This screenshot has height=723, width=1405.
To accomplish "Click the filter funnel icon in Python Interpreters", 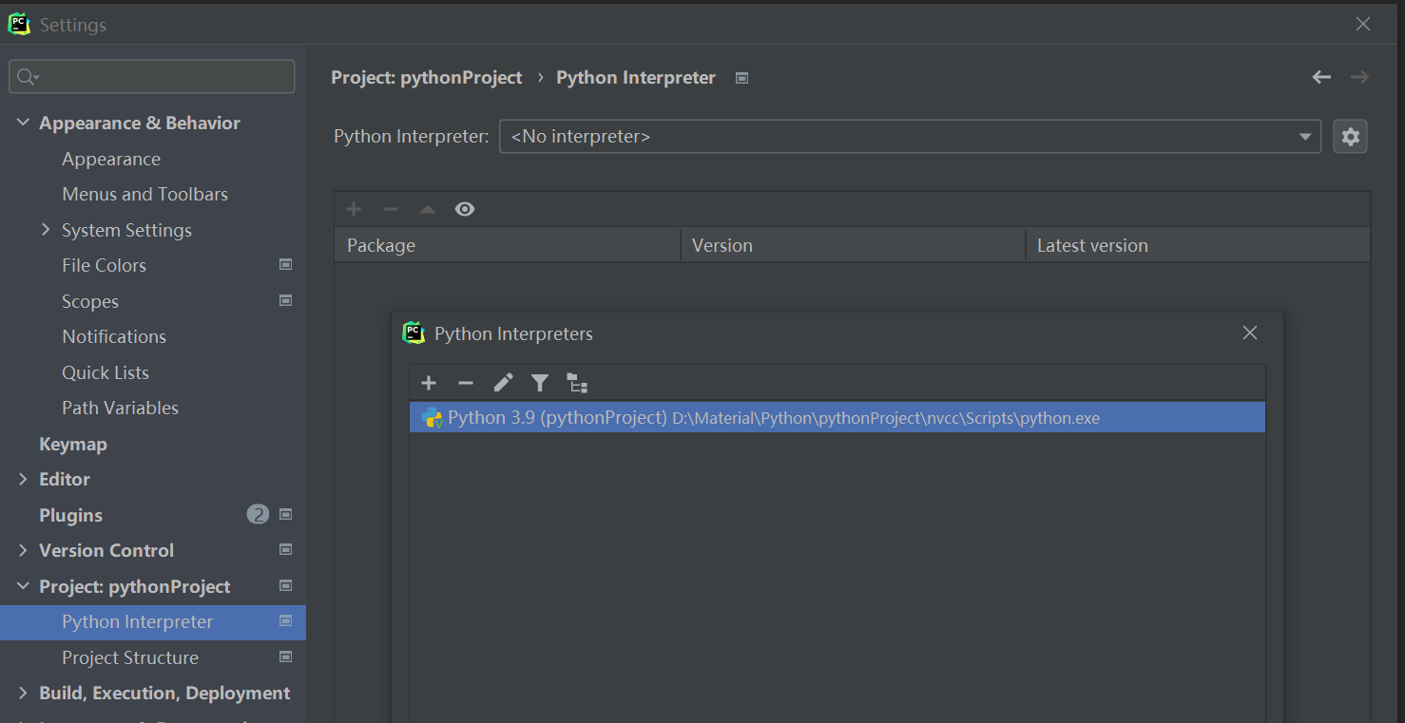I will [540, 383].
